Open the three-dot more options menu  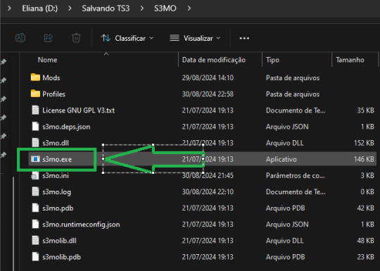pos(244,38)
